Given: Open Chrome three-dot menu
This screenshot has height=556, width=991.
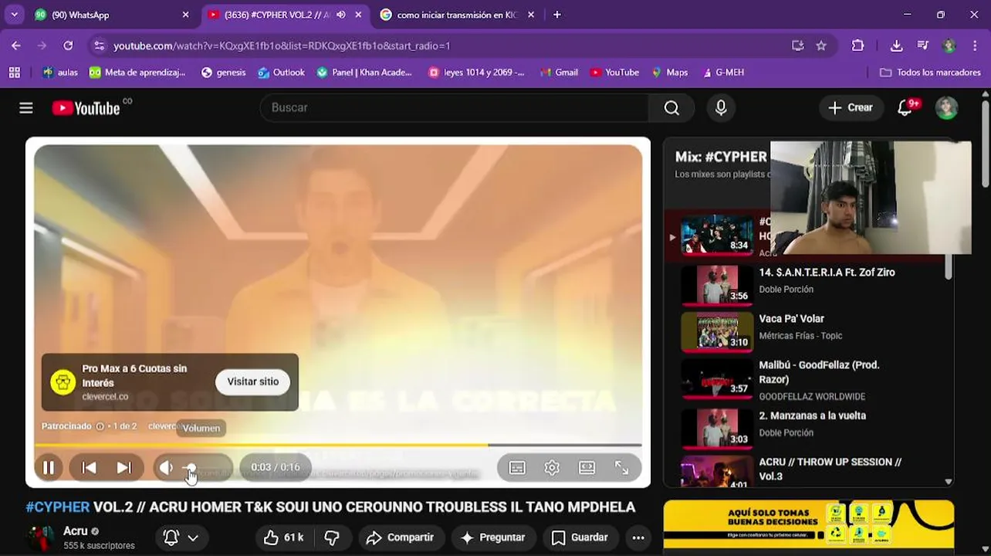Looking at the screenshot, I should click(975, 46).
